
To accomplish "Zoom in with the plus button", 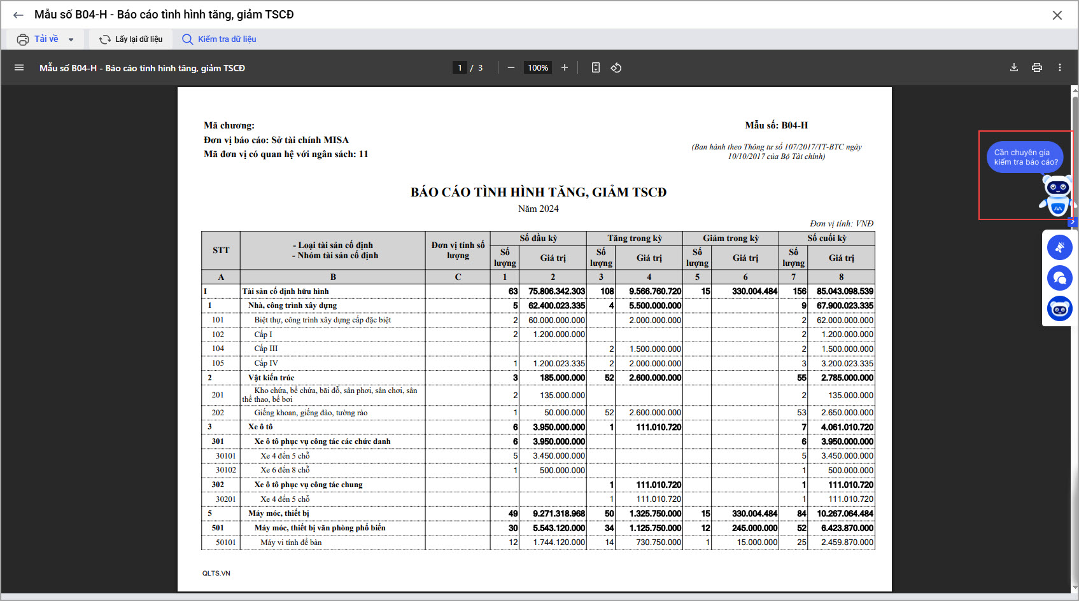I will 564,67.
